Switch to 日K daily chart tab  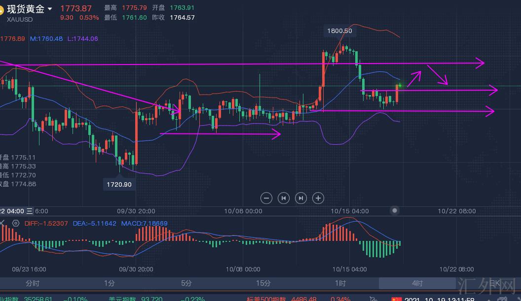494,283
